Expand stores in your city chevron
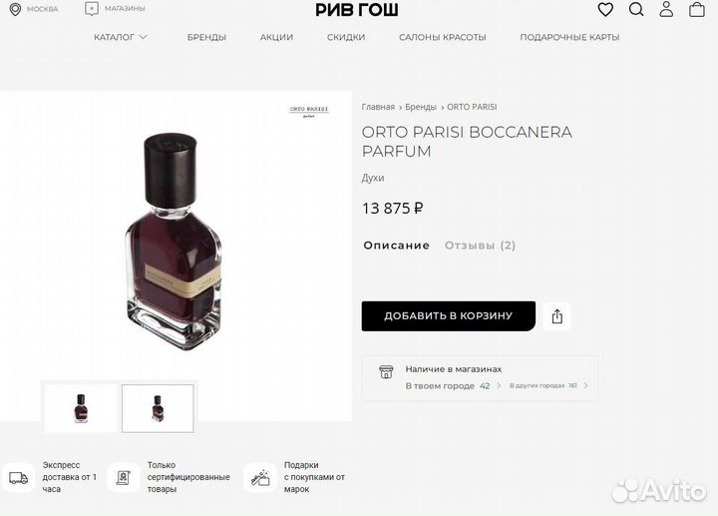 click(x=499, y=386)
